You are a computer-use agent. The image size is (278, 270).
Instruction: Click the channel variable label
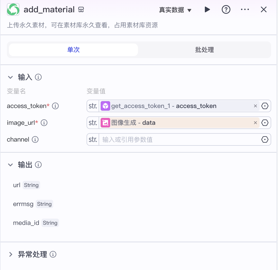tap(18, 139)
